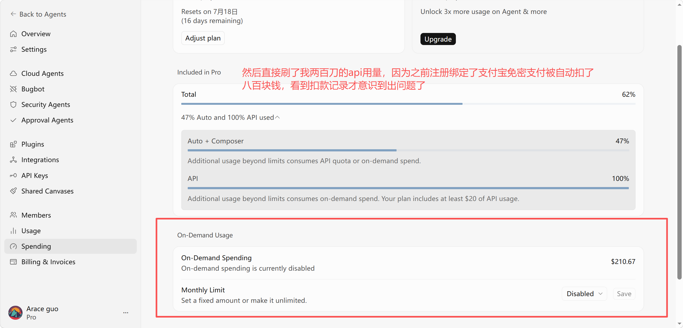
Task: Click the Cloud Agents cloud icon
Action: 13,73
